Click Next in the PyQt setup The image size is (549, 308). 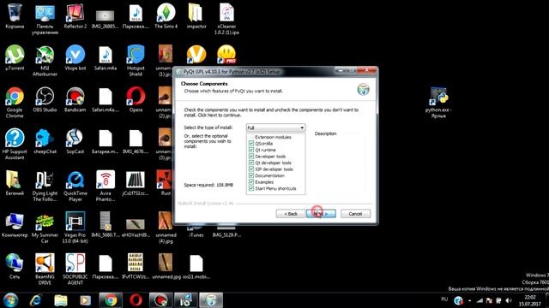[x=321, y=214]
